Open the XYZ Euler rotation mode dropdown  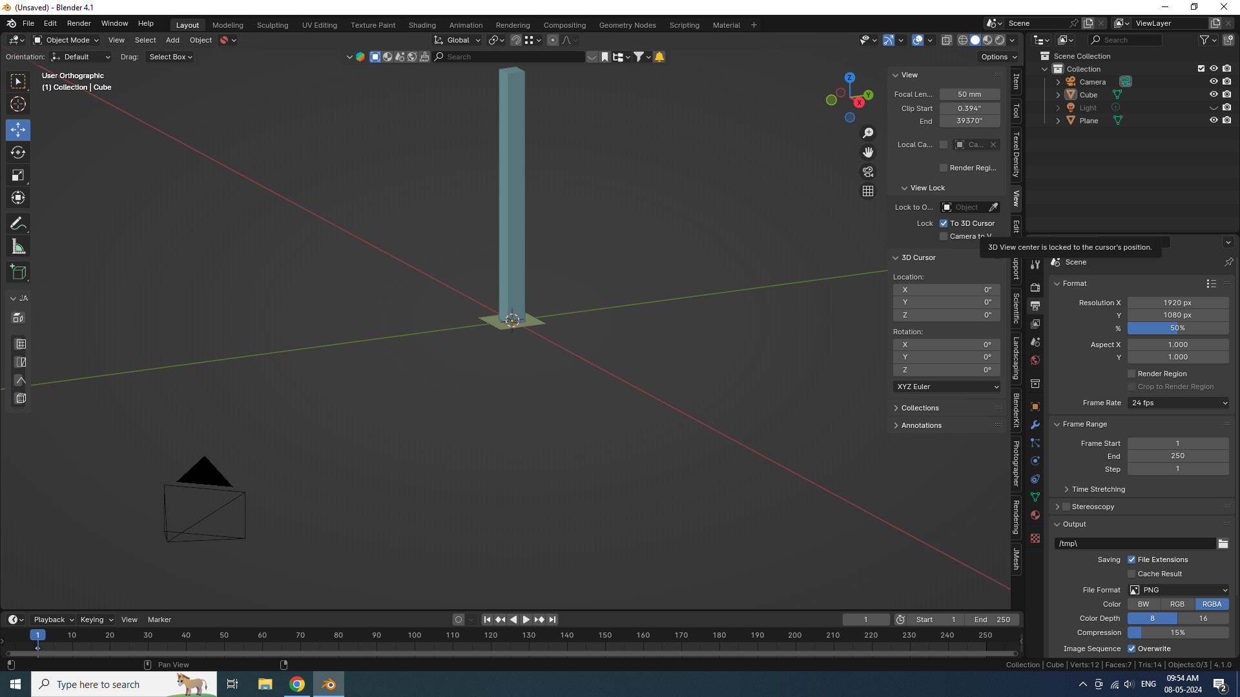[947, 387]
